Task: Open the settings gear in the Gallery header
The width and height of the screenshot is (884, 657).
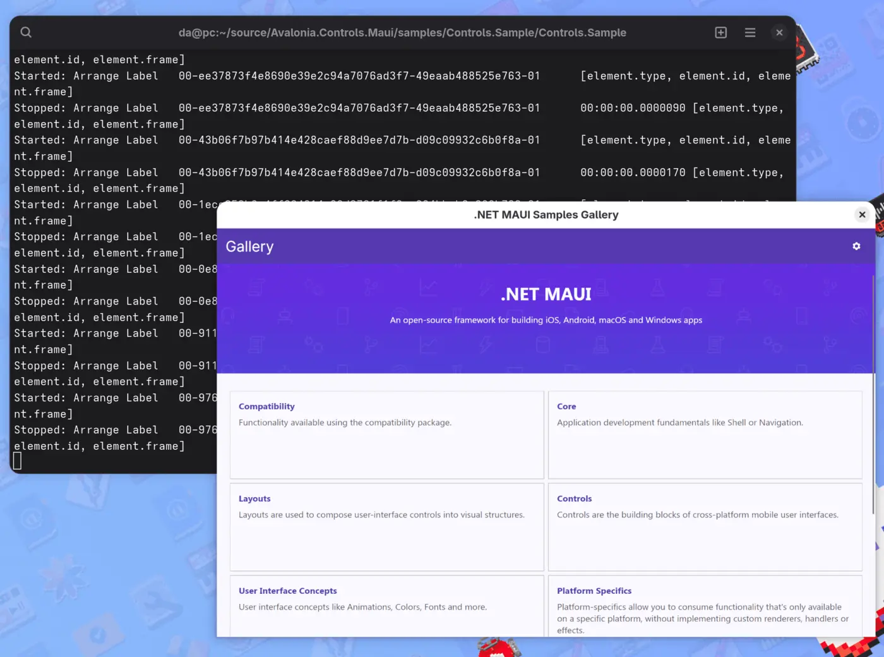Action: [856, 246]
